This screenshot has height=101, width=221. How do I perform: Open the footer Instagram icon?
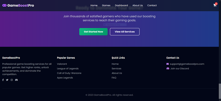12,80
